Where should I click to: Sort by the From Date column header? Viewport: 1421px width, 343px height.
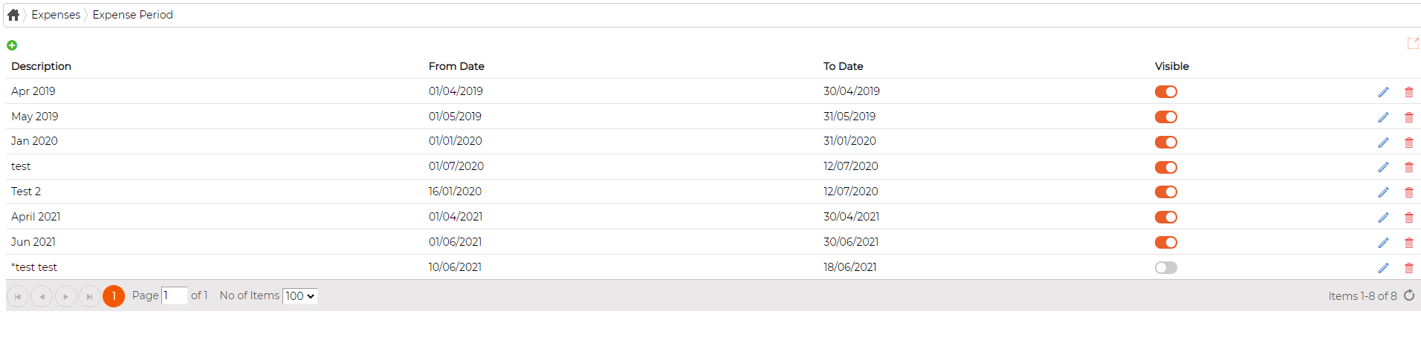pyautogui.click(x=456, y=66)
